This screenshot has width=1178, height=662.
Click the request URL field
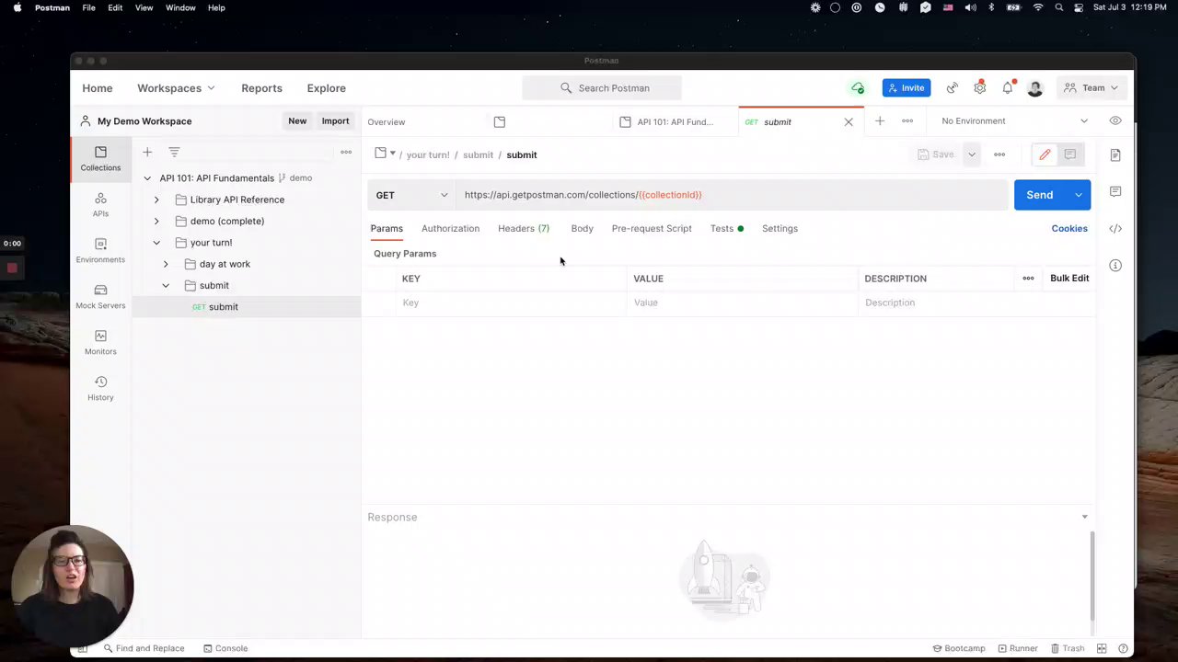733,195
